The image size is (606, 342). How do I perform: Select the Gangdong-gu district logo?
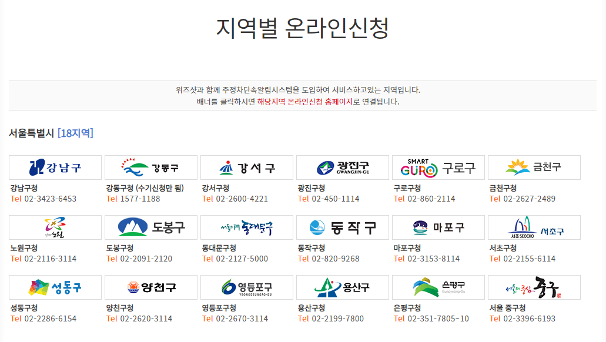pyautogui.click(x=150, y=167)
